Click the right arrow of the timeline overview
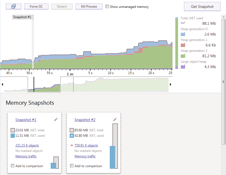 click(x=170, y=84)
